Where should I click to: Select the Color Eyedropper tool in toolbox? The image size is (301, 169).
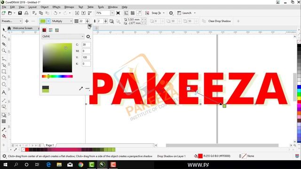coord(4,130)
